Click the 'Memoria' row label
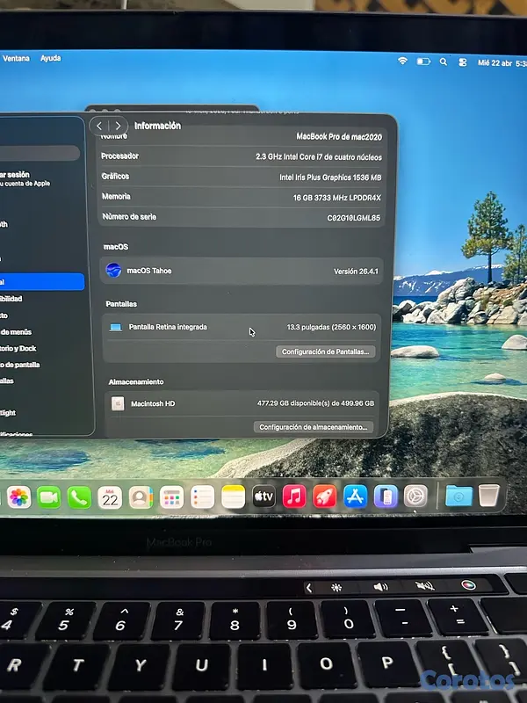This screenshot has height=703, width=527. coord(116,196)
